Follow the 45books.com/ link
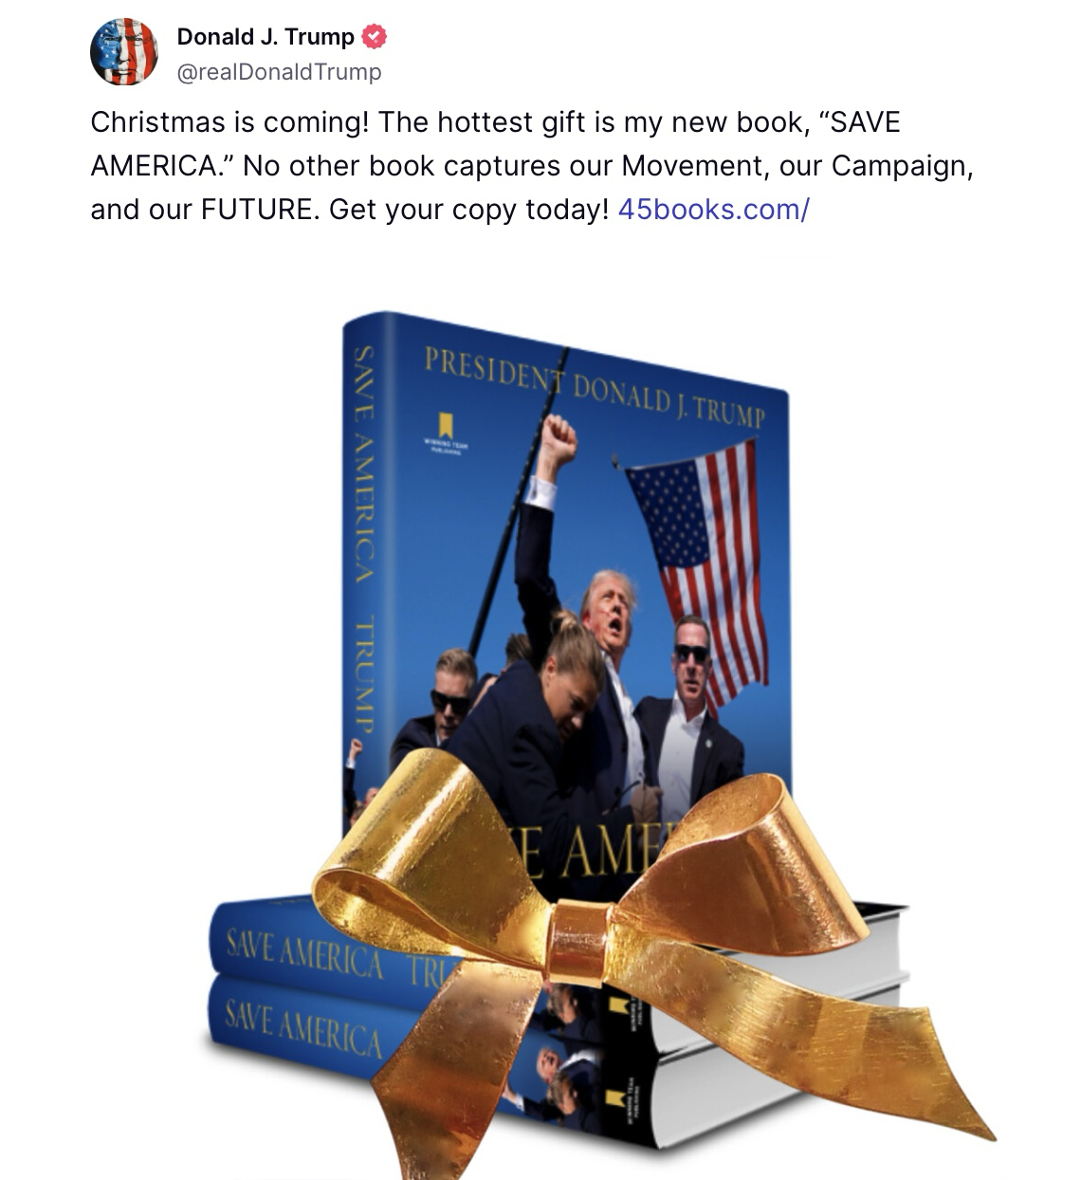1081x1180 pixels. tap(713, 210)
